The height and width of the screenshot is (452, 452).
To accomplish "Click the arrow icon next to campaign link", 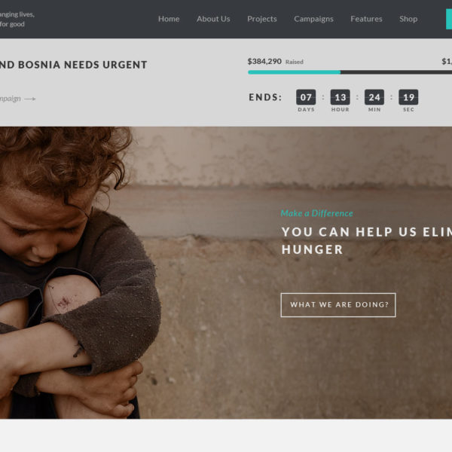I will point(30,99).
